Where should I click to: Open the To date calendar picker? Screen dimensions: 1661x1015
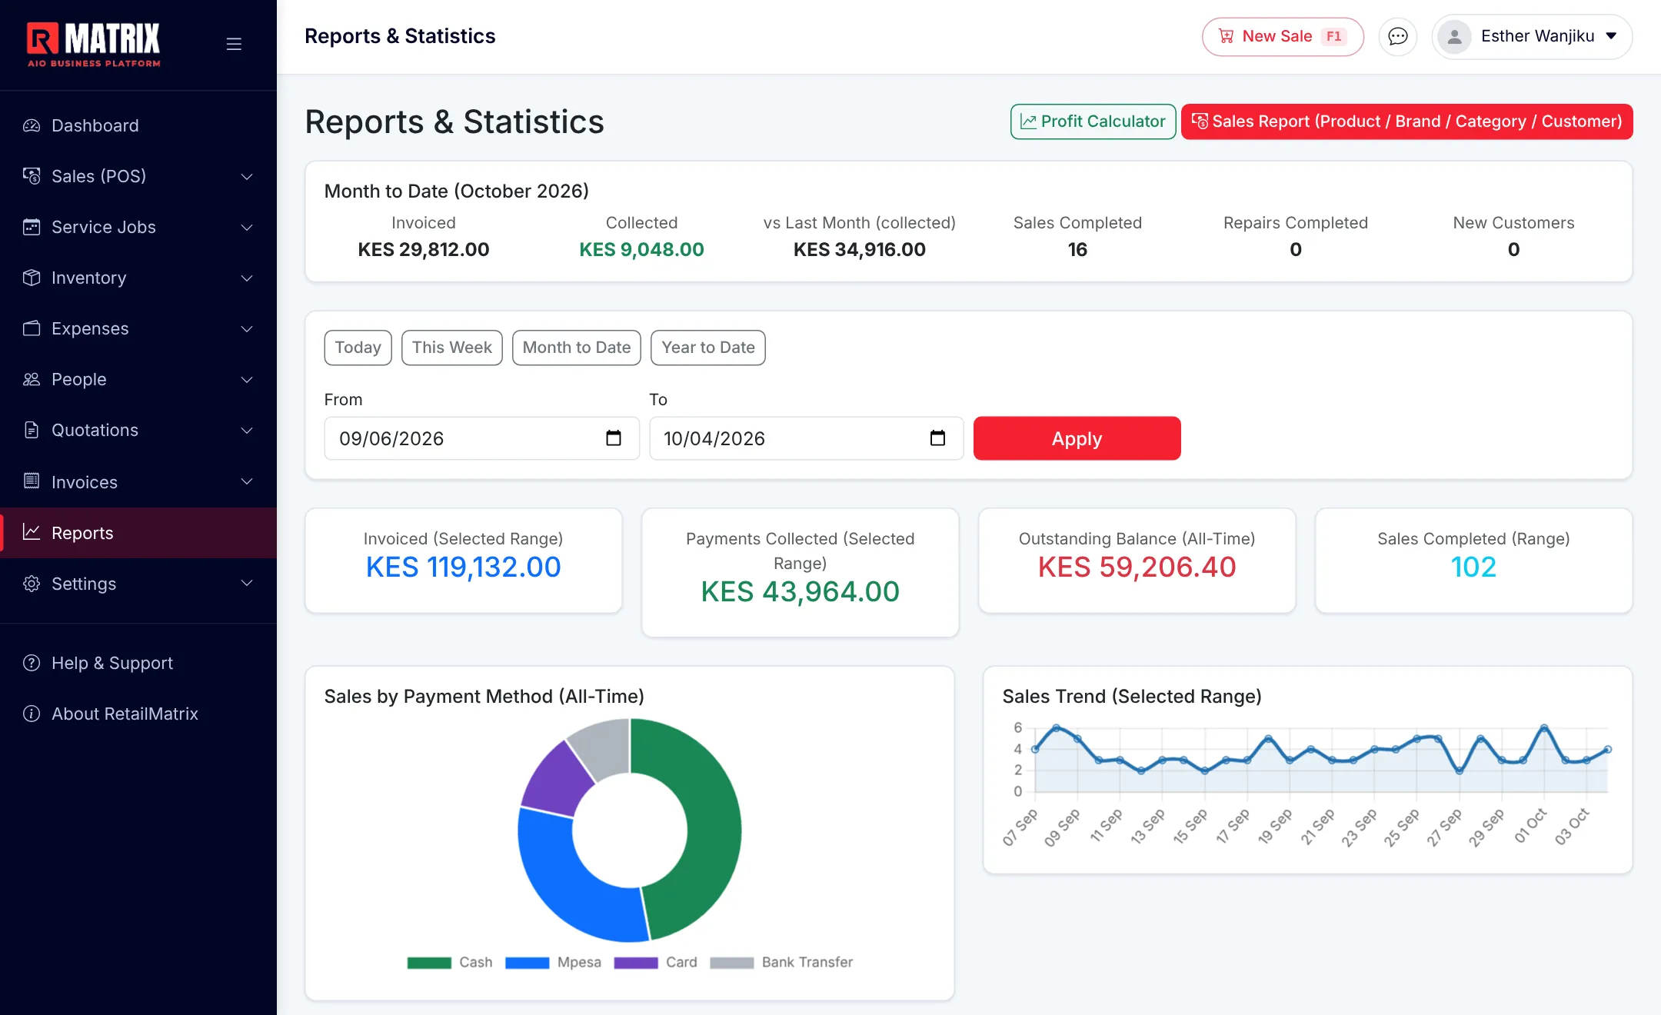pos(937,438)
